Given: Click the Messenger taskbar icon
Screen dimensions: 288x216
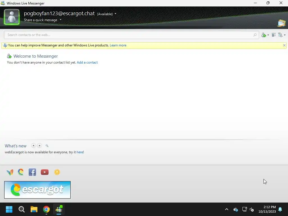Looking at the screenshot, I should click(59, 209).
